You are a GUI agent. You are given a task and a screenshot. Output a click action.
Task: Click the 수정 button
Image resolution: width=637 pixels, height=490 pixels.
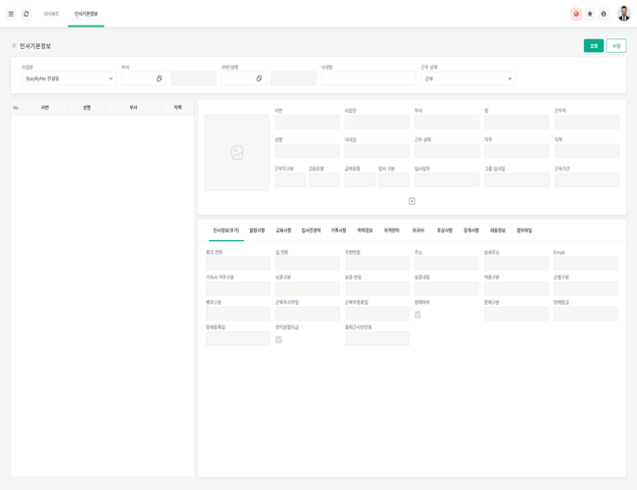(615, 46)
